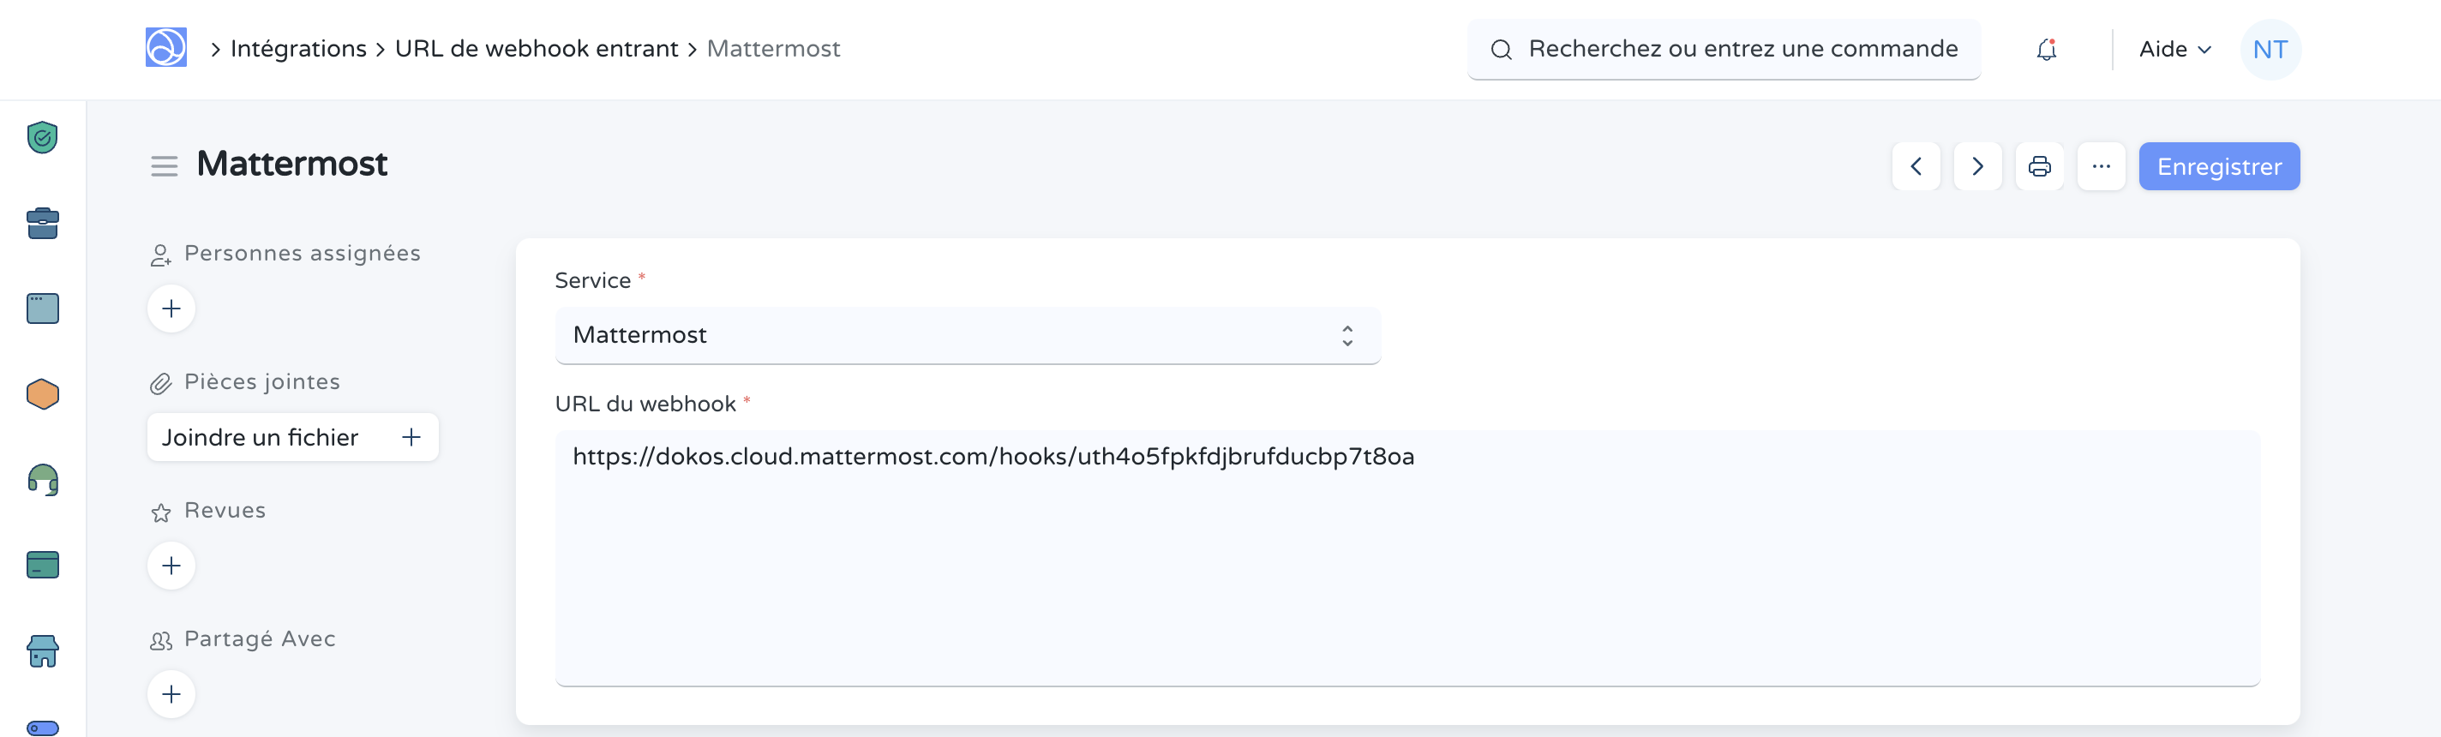The width and height of the screenshot is (2441, 737).
Task: Navigate to Intégrations breadcrumb
Action: pos(297,49)
